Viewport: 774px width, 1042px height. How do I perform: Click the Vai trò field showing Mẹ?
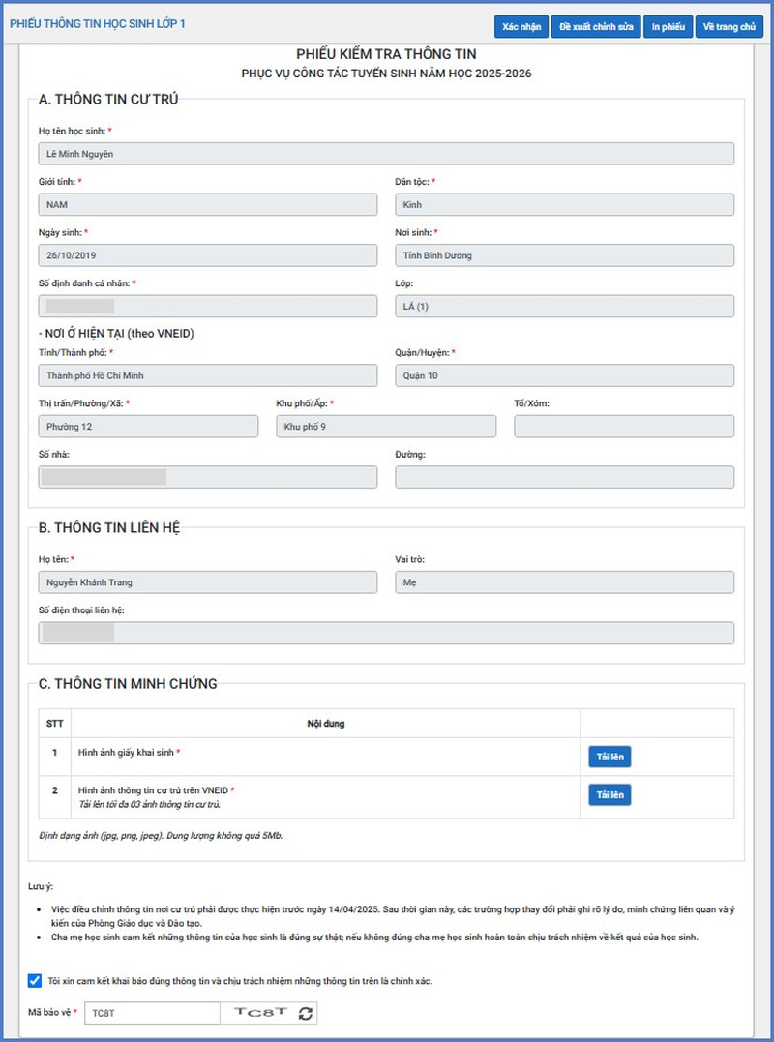565,582
